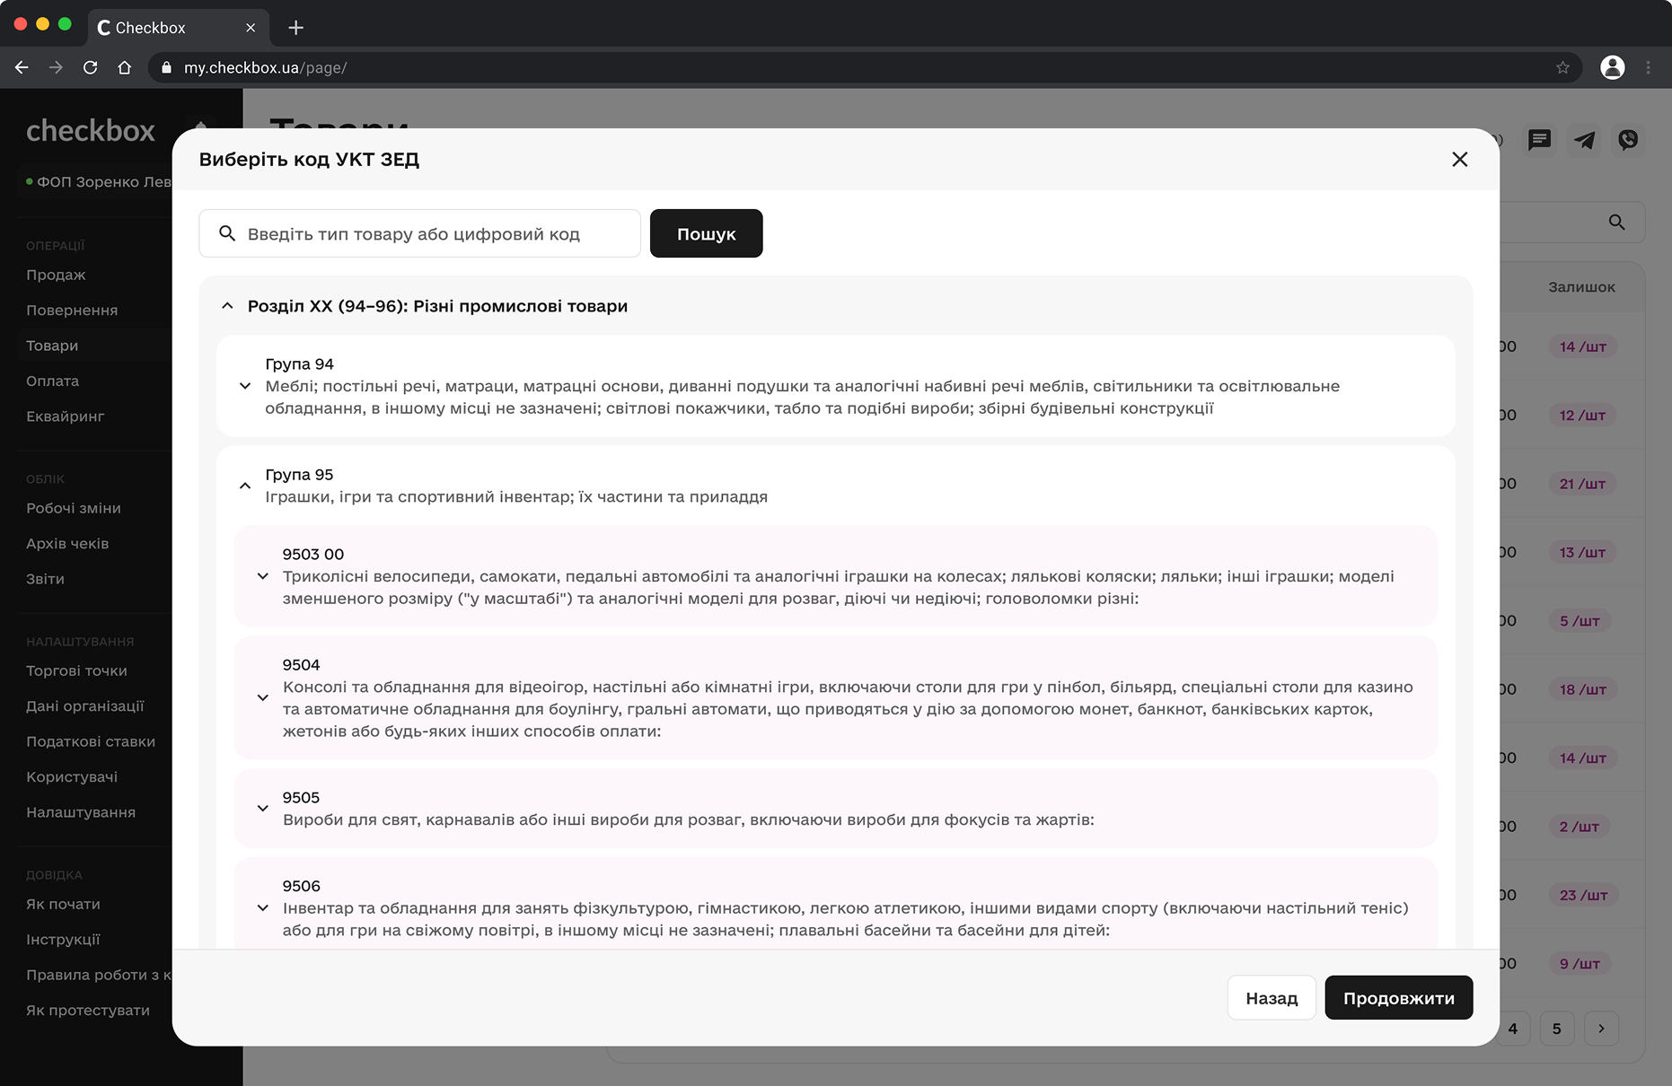
Task: Click magnifier icon in code search field
Action: point(227,233)
